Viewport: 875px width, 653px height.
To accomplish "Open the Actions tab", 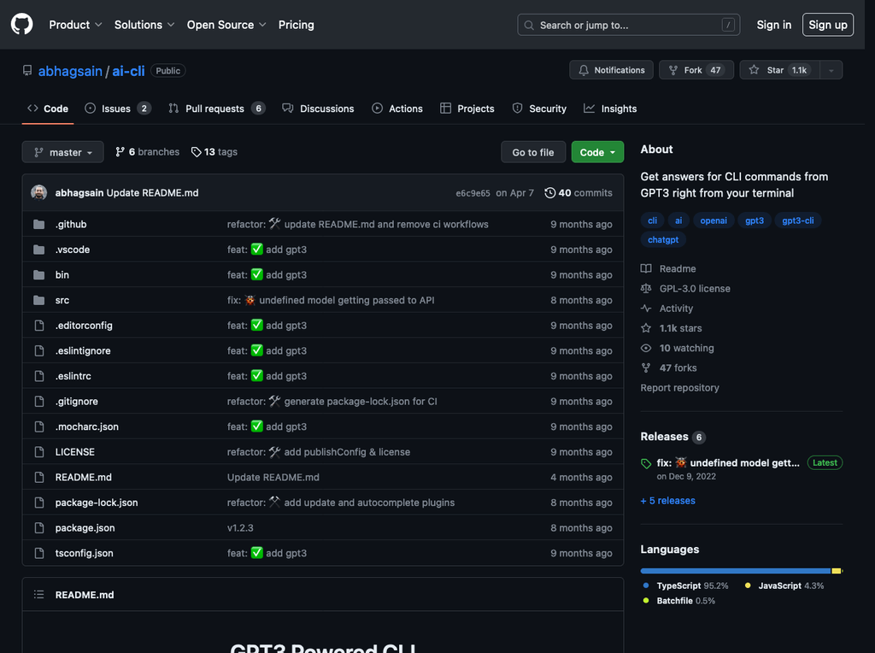I will click(x=397, y=109).
